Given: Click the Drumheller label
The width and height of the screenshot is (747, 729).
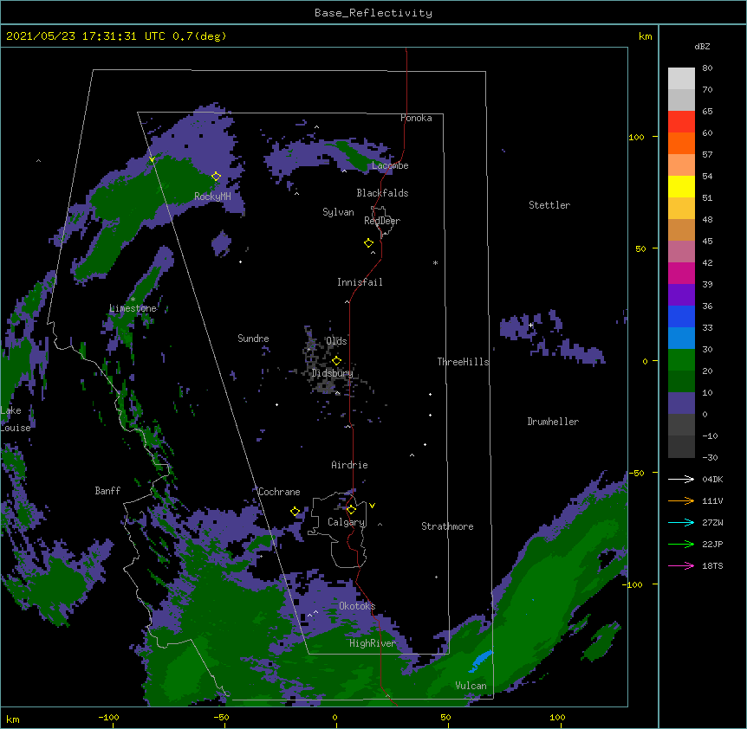Looking at the screenshot, I should point(553,422).
